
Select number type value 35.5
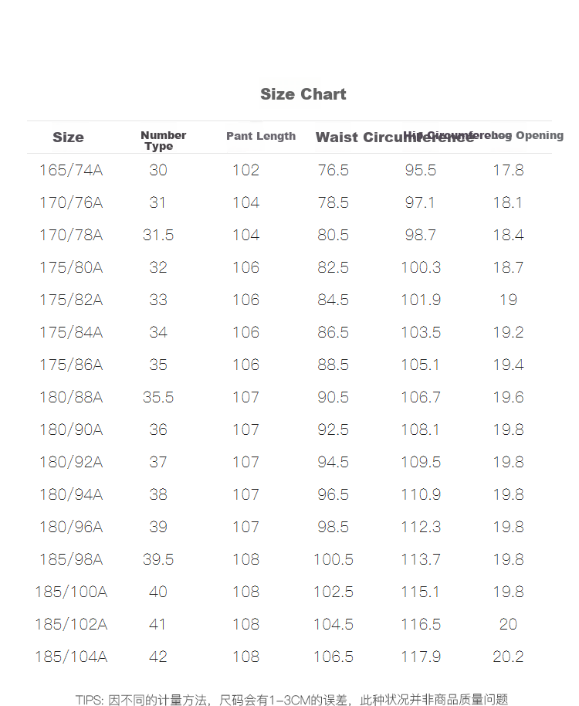(x=158, y=397)
